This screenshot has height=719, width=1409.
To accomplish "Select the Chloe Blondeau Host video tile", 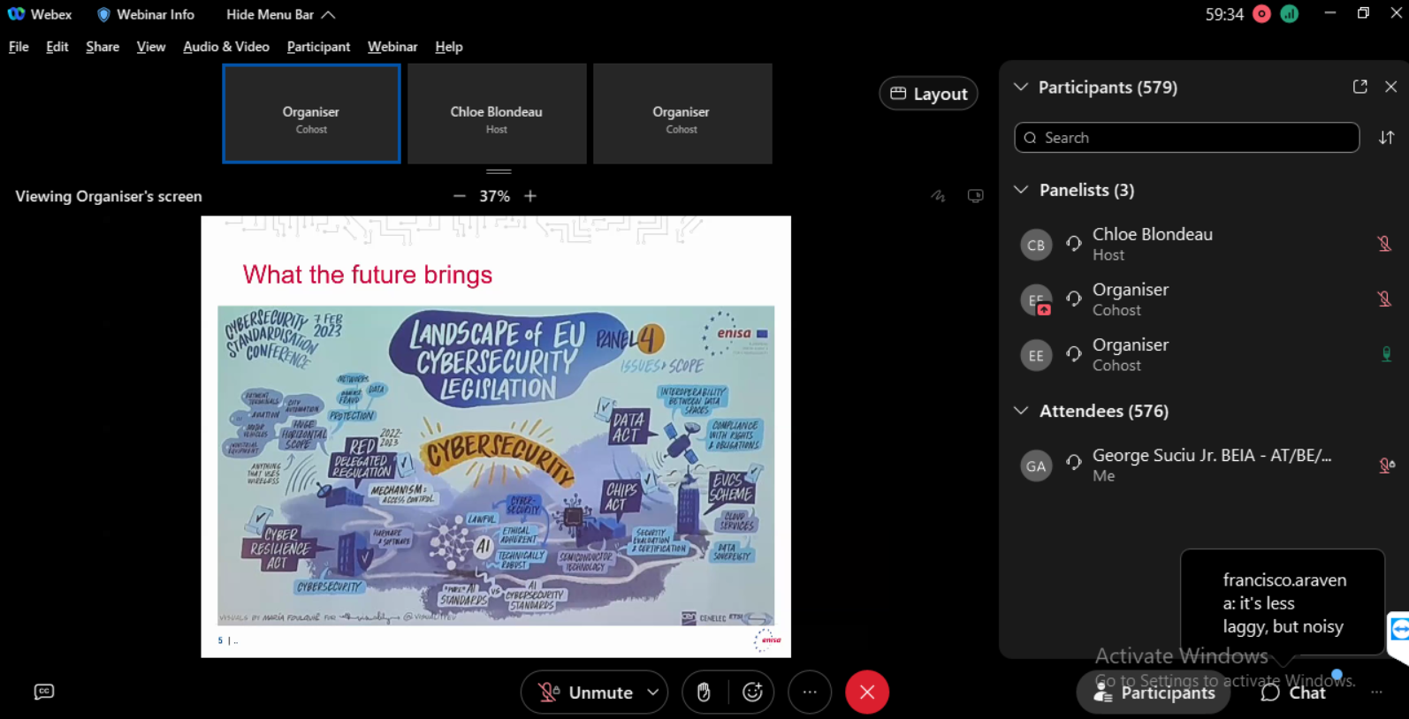I will (497, 114).
